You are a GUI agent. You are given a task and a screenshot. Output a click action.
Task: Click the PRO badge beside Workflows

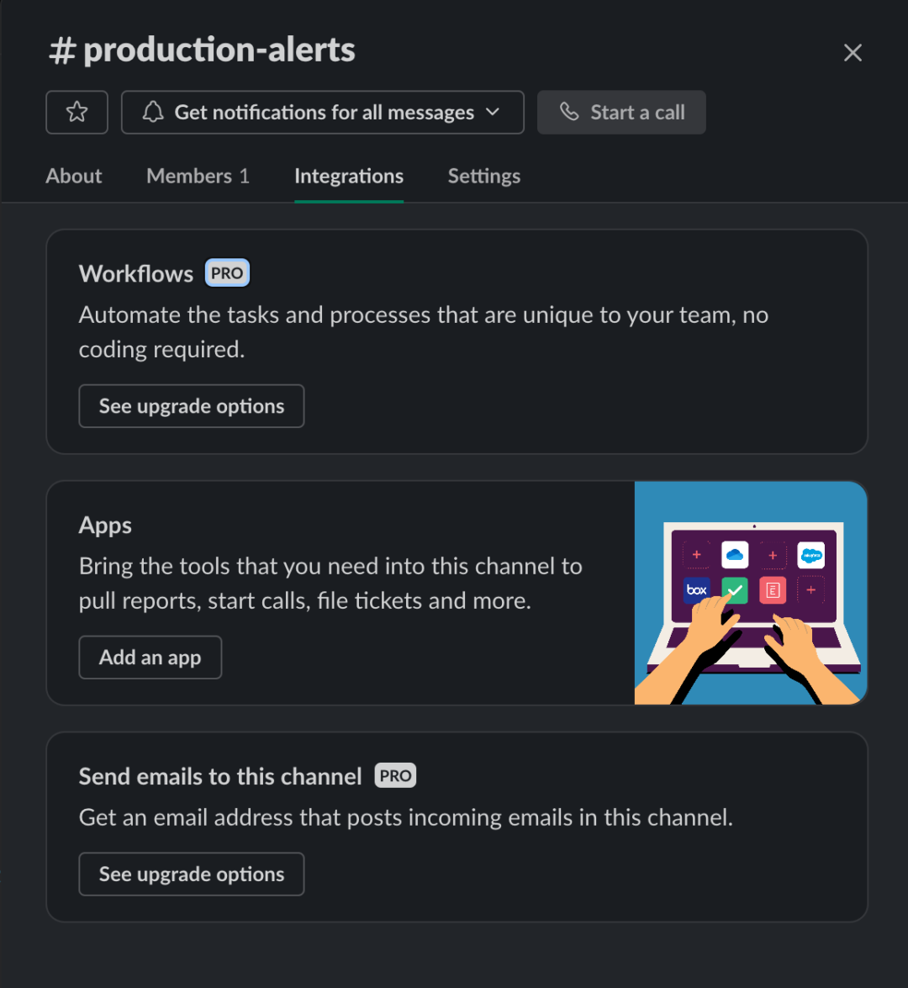coord(227,272)
